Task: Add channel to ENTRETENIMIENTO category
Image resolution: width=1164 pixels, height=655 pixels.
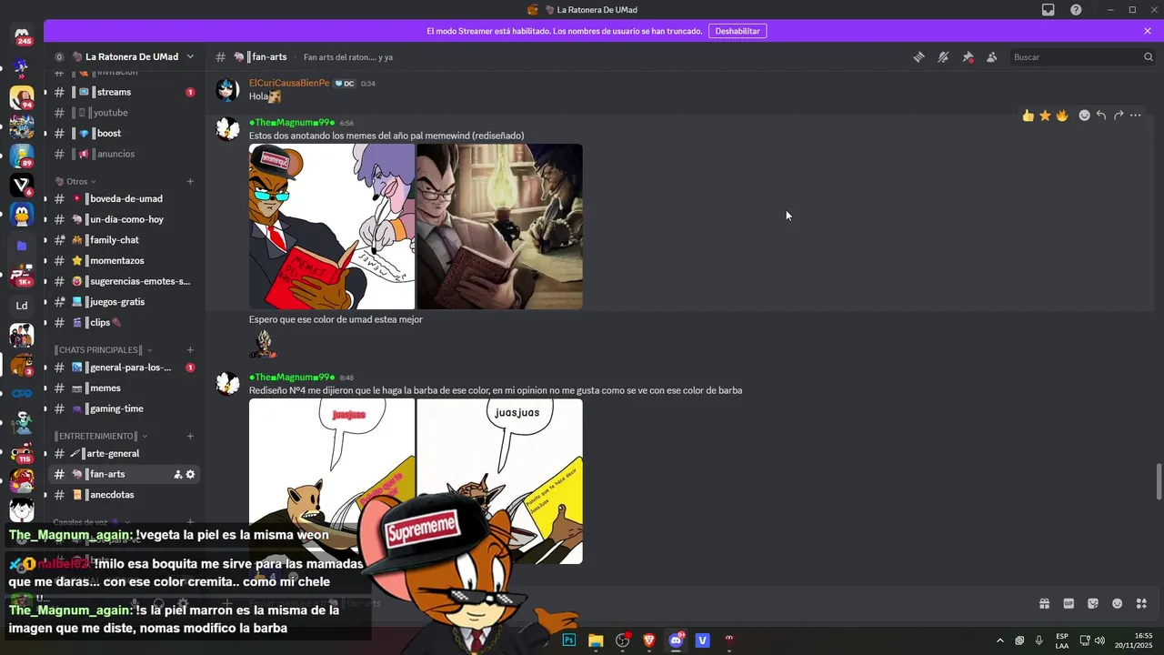Action: point(190,436)
